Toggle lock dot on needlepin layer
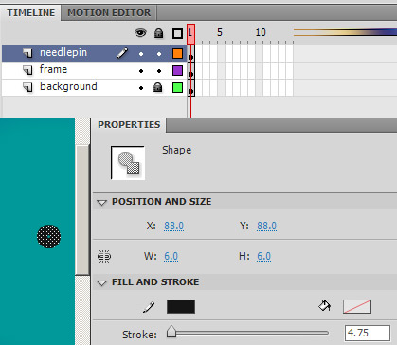 tap(159, 54)
